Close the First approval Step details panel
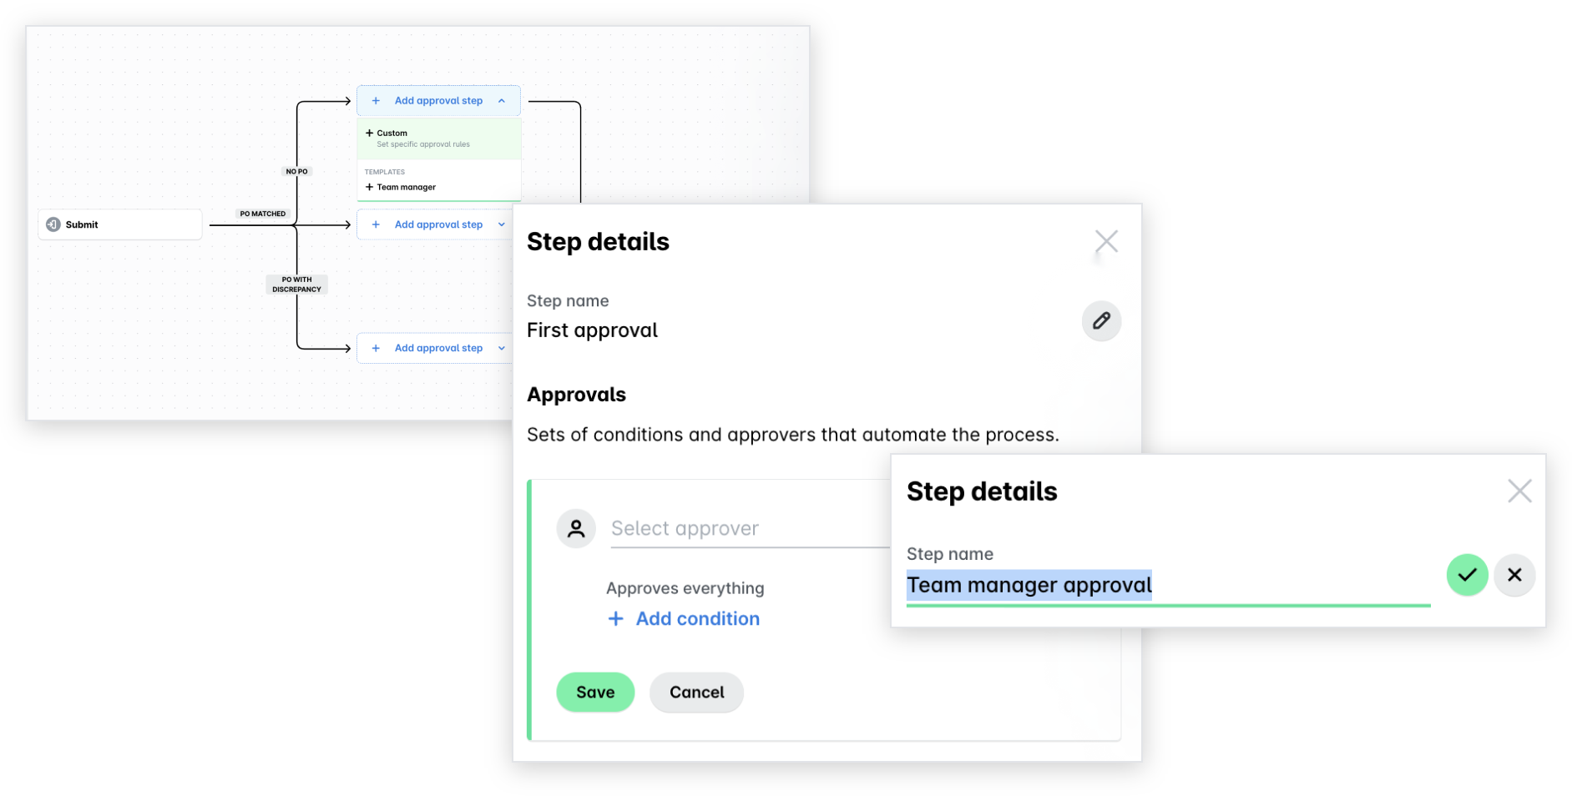The height and width of the screenshot is (796, 1572). pyautogui.click(x=1106, y=242)
